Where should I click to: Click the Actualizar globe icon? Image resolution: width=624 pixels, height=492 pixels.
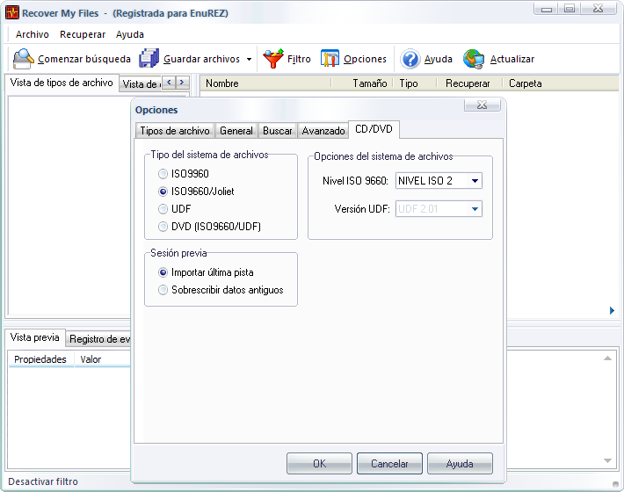coord(474,59)
